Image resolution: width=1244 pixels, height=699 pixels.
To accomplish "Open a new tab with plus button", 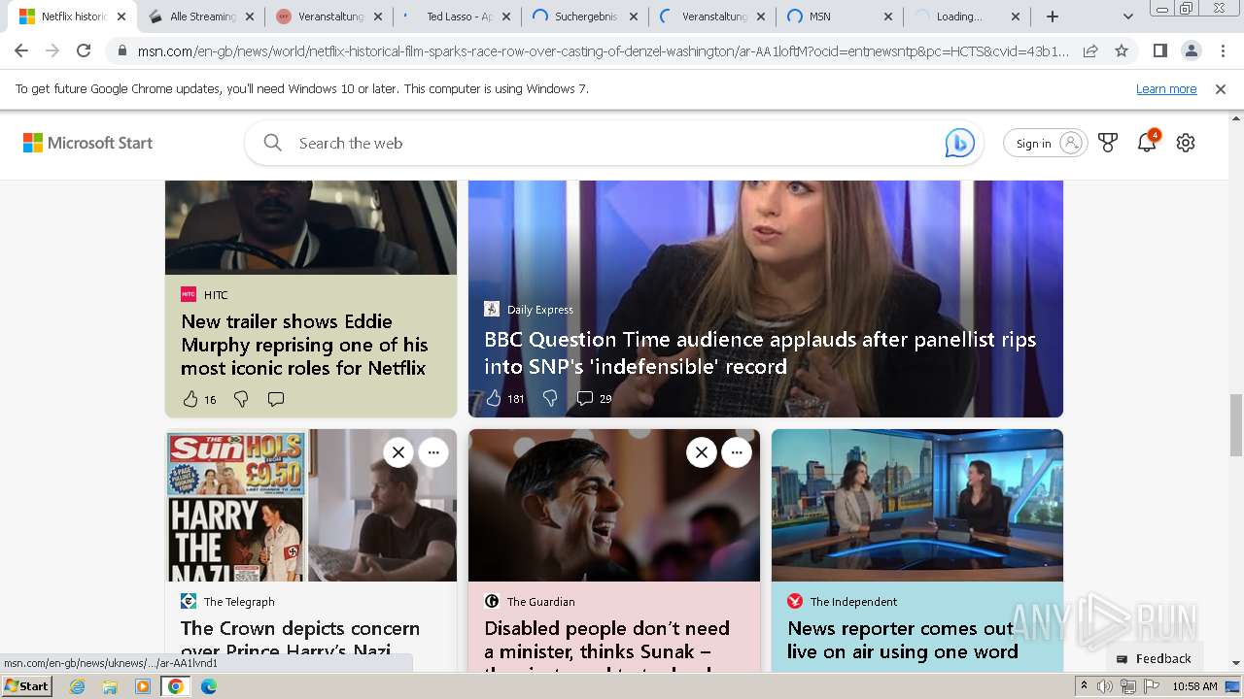I will (x=1053, y=17).
